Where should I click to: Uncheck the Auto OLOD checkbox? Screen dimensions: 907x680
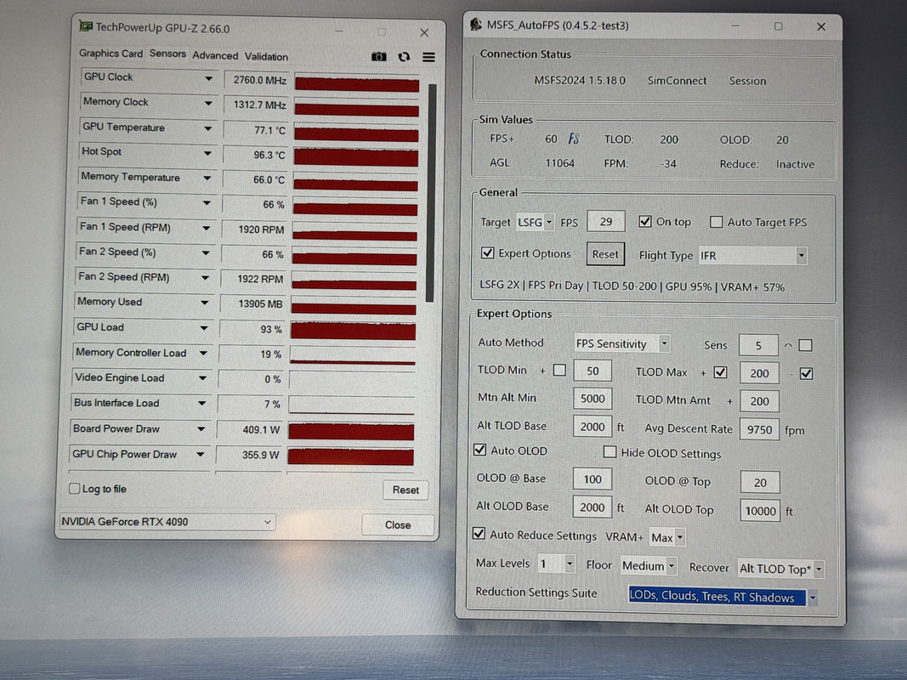[x=479, y=450]
